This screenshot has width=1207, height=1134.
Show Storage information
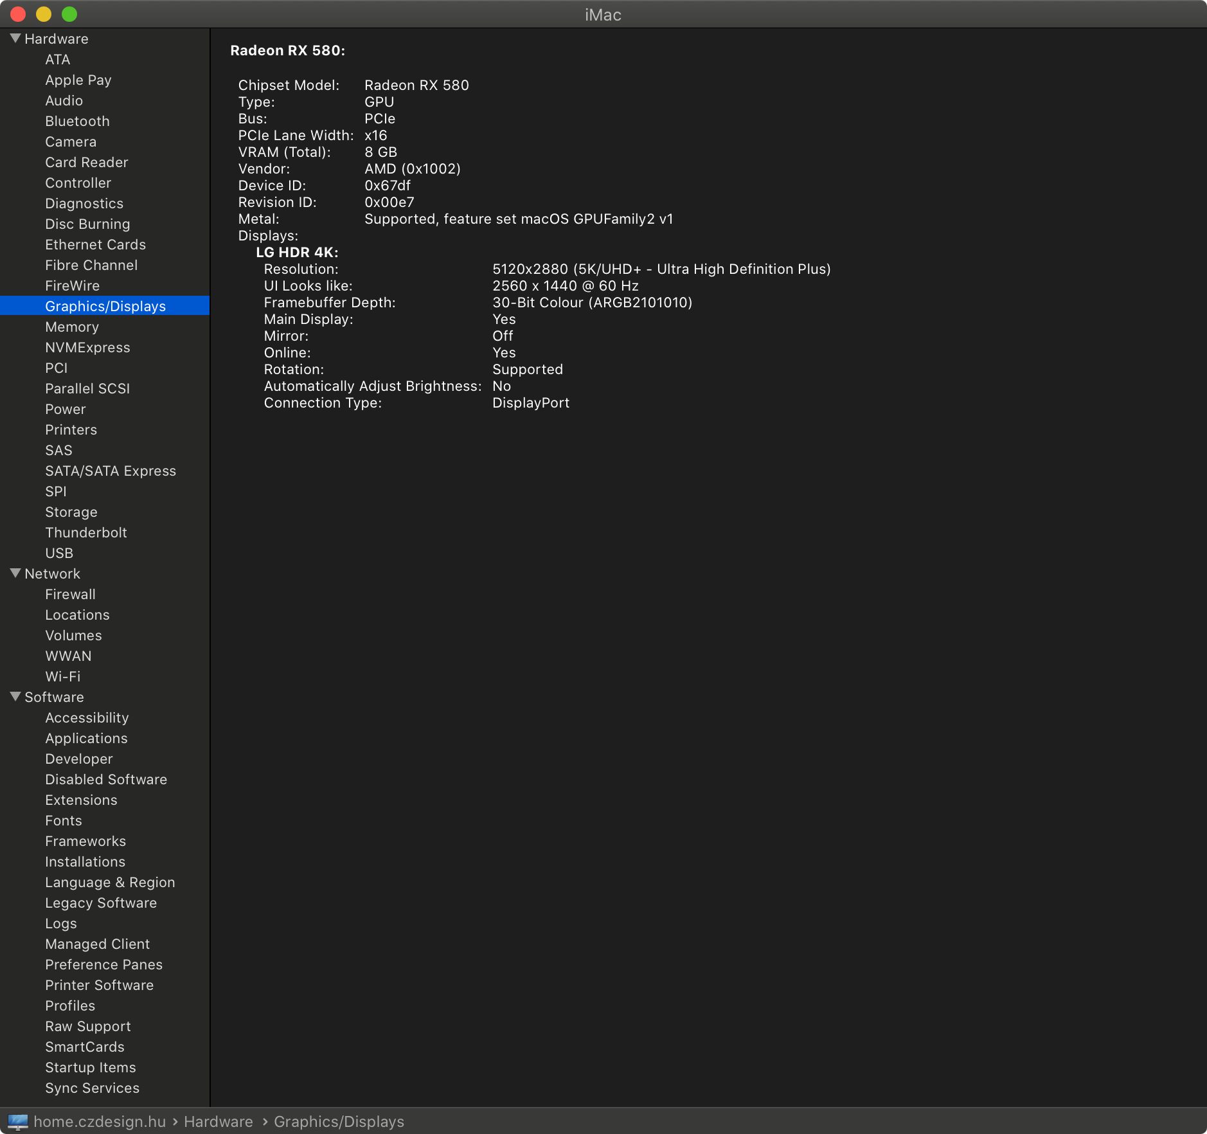tap(71, 512)
